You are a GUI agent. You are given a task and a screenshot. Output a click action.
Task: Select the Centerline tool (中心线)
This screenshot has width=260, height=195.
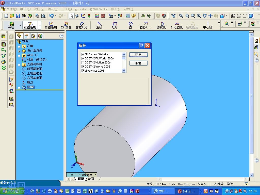208,25
